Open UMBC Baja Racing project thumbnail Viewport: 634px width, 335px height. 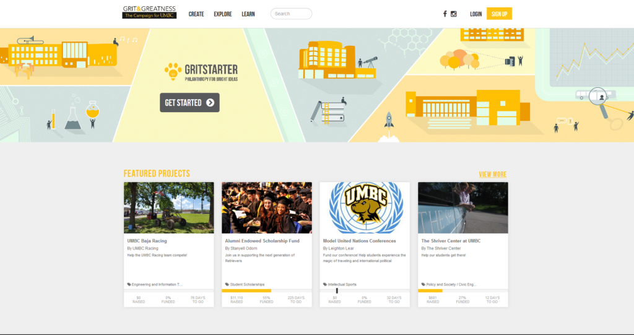pos(169,207)
